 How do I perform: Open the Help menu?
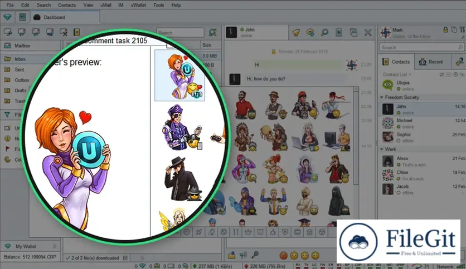click(176, 5)
